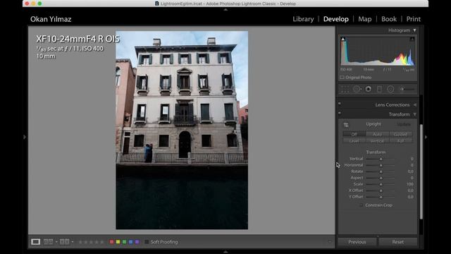Enable Original Photo checkbox
The image size is (451, 254).
pos(342,78)
